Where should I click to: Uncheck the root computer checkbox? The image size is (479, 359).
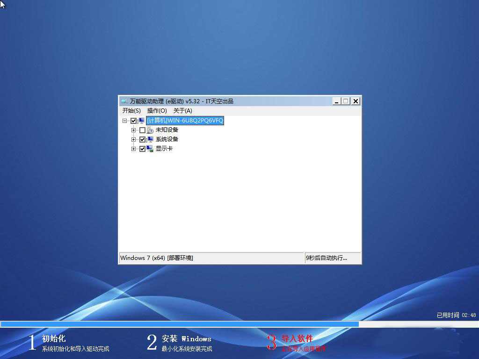134,121
